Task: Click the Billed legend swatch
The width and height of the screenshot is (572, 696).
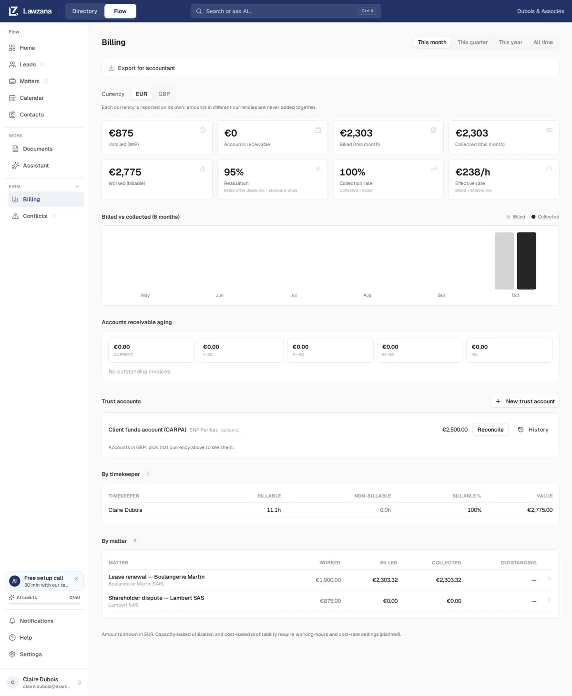Action: 509,217
